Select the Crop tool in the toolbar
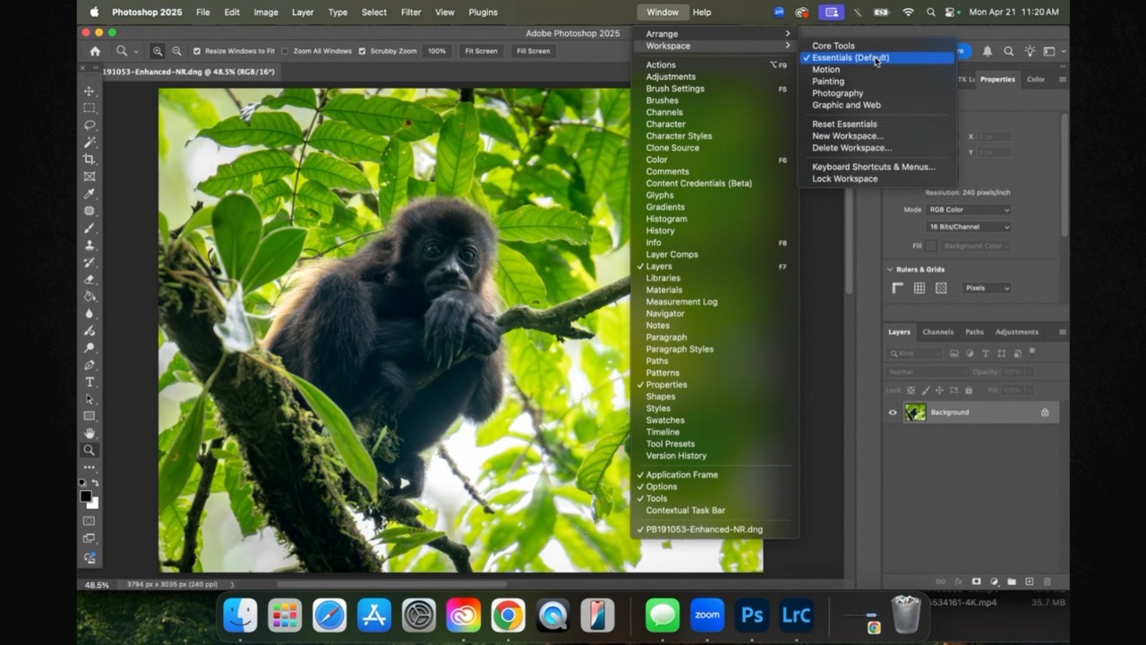Viewport: 1146px width, 645px height. click(x=90, y=159)
